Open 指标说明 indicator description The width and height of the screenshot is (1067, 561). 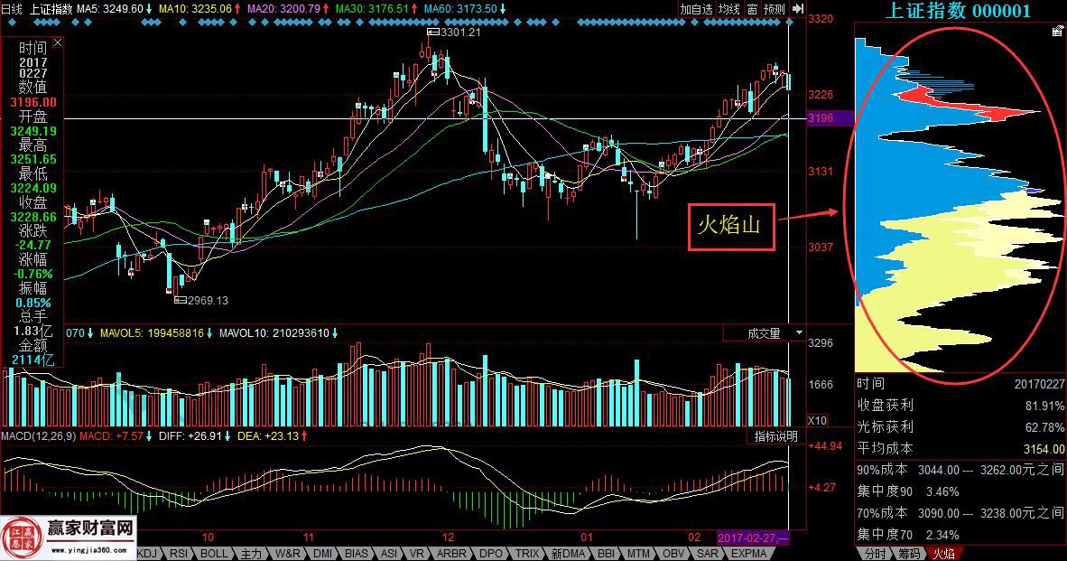point(775,436)
